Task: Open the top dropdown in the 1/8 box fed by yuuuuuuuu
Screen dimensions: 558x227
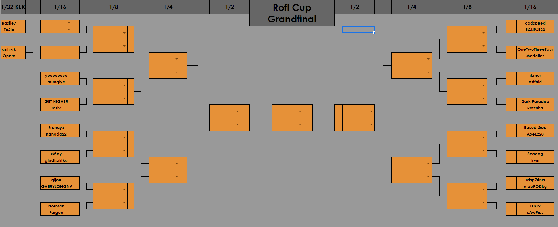Action: click(x=124, y=85)
